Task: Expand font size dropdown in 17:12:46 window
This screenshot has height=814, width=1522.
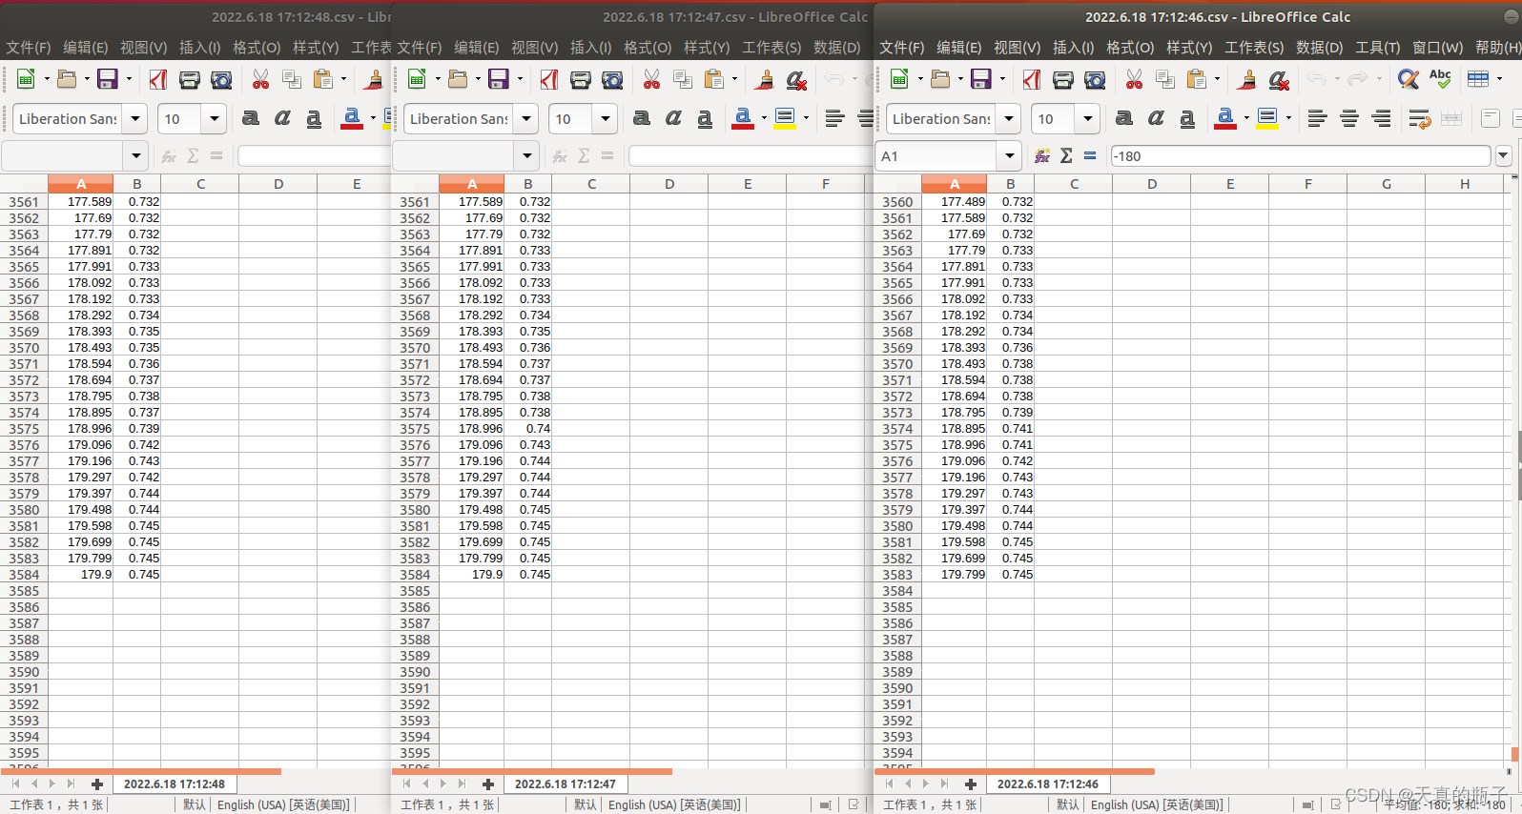Action: (1087, 119)
